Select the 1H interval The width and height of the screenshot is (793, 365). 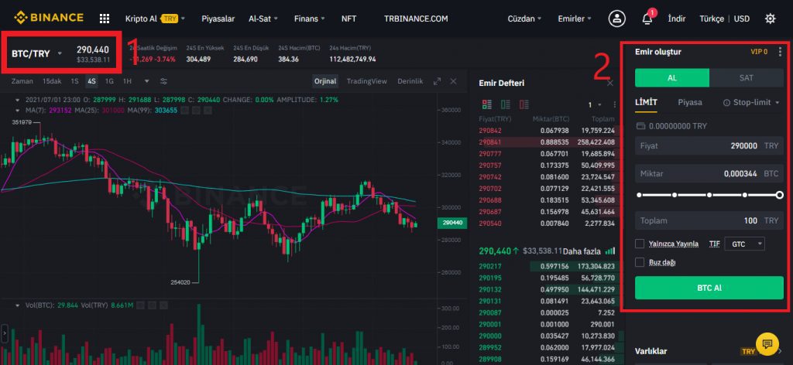pos(128,80)
